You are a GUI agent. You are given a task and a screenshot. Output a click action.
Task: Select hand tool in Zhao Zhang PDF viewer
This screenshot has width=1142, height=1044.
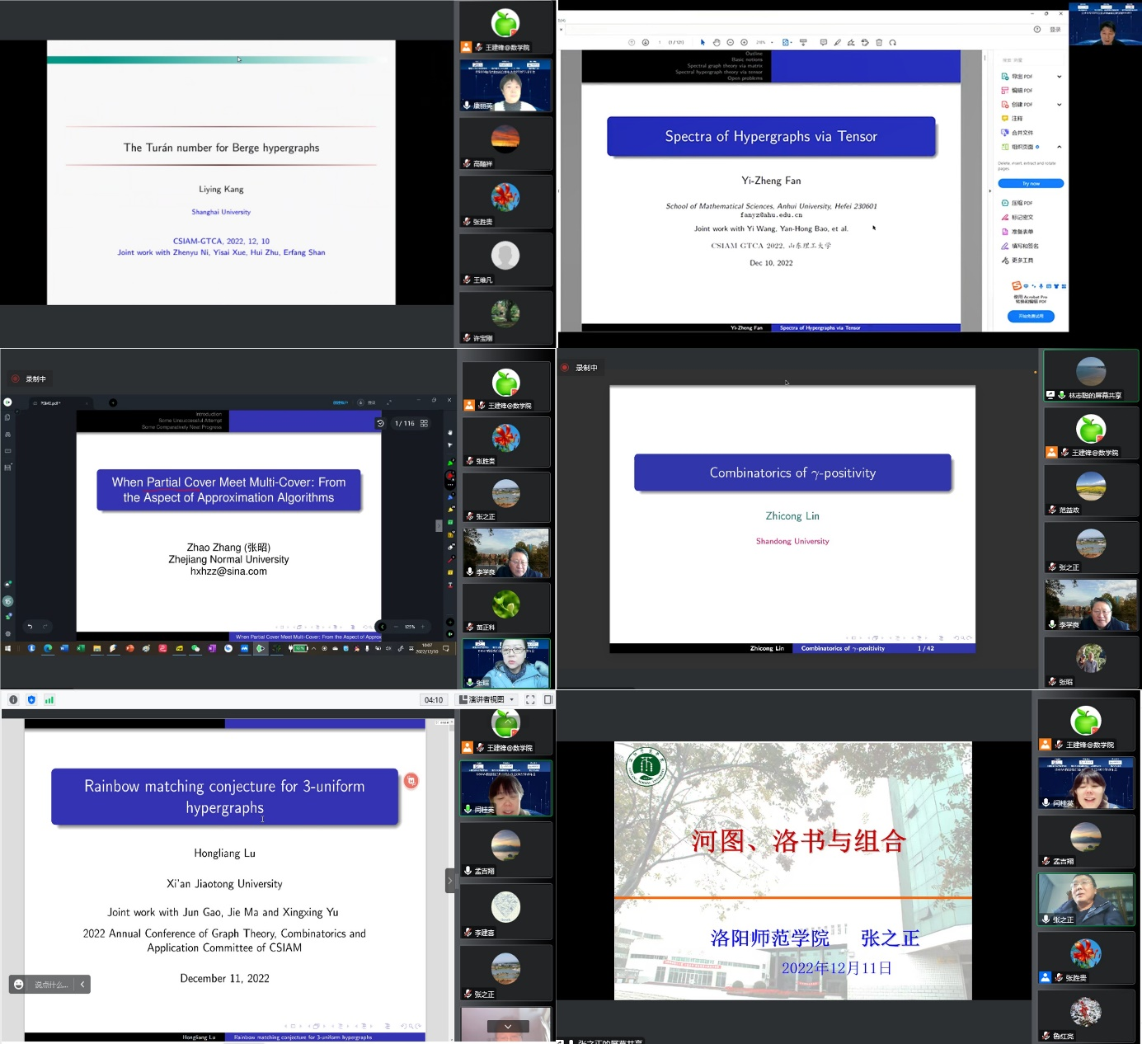(x=450, y=432)
